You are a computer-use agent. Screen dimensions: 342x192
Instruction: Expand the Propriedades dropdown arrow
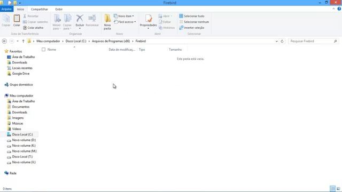(x=149, y=28)
